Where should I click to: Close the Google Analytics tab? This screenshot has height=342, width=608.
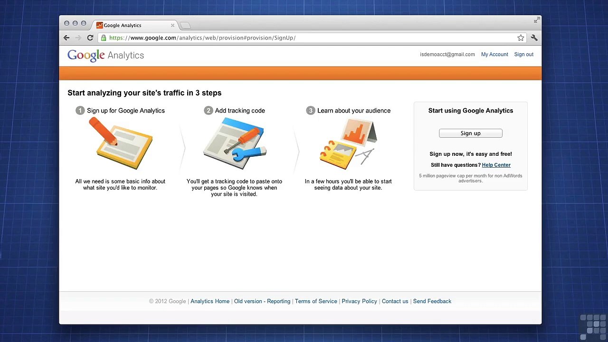click(x=172, y=25)
